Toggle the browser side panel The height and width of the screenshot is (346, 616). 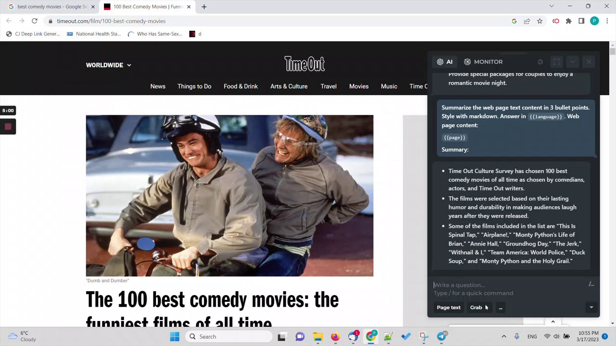click(x=581, y=21)
